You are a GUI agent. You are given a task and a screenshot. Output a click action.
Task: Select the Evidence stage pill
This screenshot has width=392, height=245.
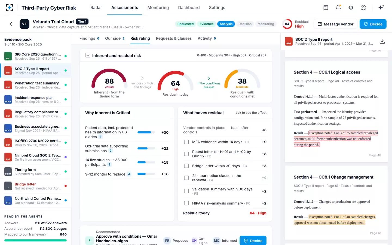click(x=206, y=24)
